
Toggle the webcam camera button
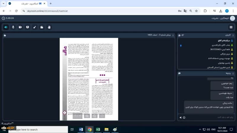click(20, 27)
